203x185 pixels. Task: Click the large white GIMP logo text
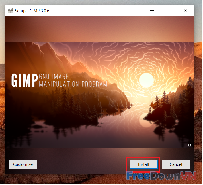tap(24, 80)
